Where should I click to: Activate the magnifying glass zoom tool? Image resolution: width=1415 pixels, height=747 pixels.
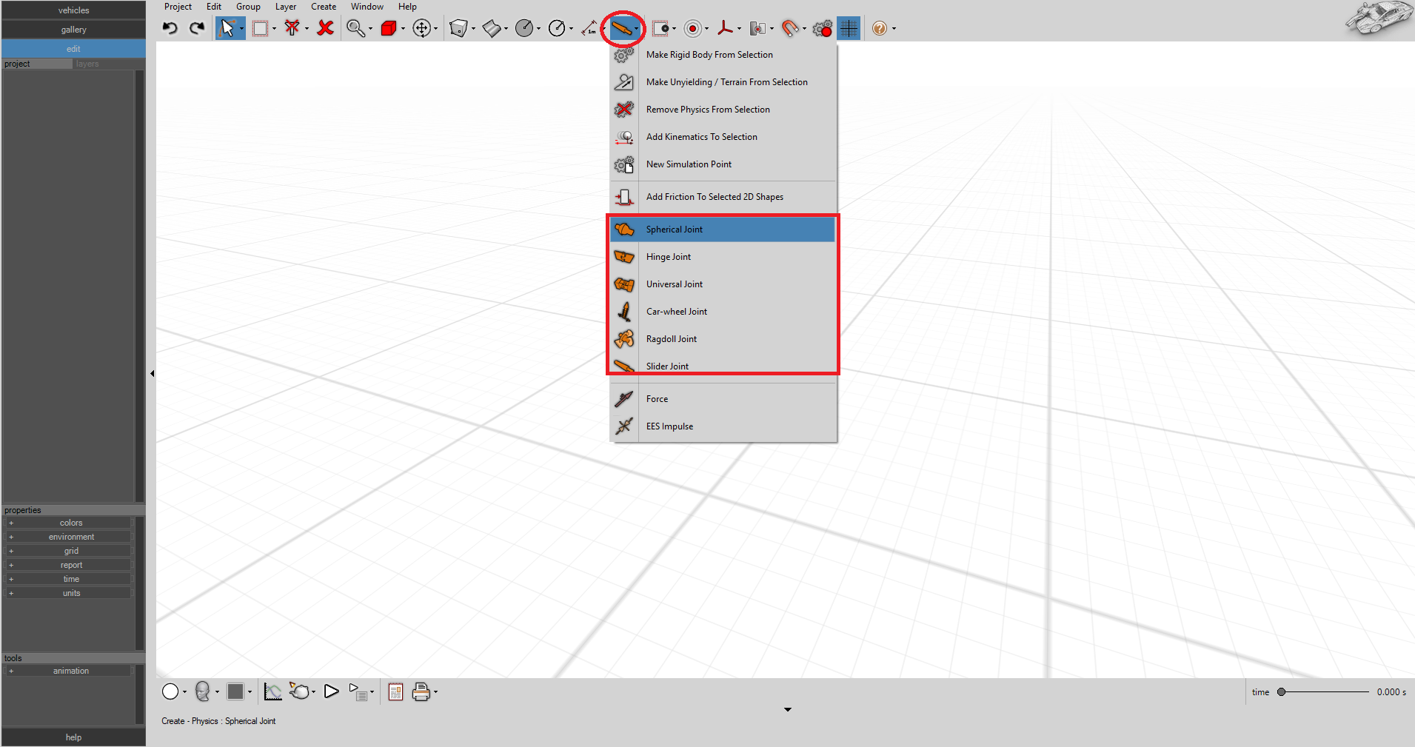(x=356, y=28)
